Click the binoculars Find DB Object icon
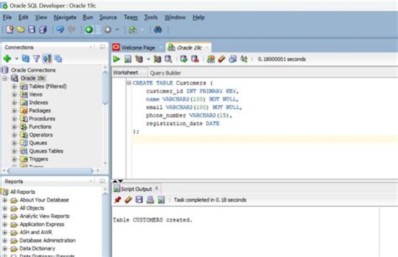The height and width of the screenshot is (257, 398). 158,29
